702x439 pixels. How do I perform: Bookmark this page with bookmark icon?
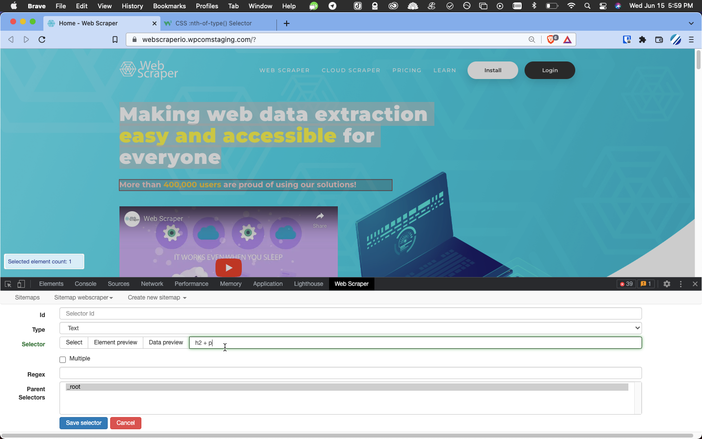click(x=115, y=40)
